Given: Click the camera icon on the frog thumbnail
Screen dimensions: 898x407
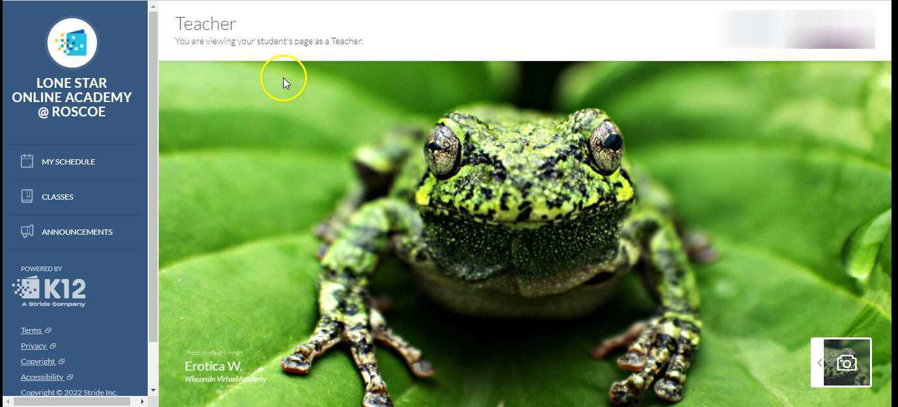Looking at the screenshot, I should tap(847, 363).
